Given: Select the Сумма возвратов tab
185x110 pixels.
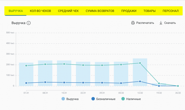Looking at the screenshot, I should (x=100, y=11).
